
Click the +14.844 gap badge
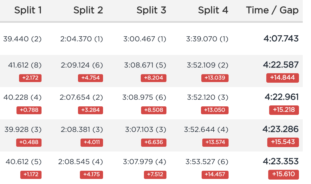click(282, 78)
